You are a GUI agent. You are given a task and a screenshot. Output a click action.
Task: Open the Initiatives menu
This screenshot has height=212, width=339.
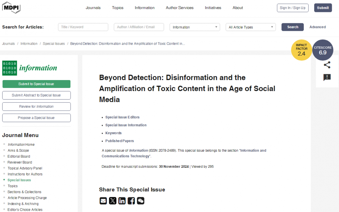tap(213, 8)
